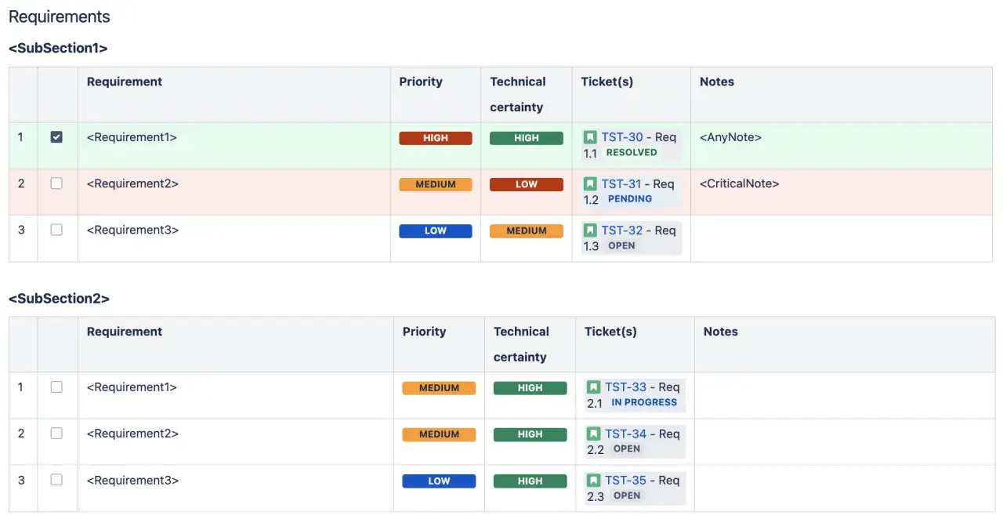Click <Requirement2> text in SubSection2
Image resolution: width=1003 pixels, height=519 pixels.
click(132, 433)
